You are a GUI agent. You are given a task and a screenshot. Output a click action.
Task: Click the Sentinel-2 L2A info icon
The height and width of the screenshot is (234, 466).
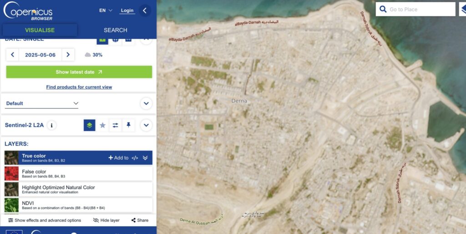[x=52, y=125]
